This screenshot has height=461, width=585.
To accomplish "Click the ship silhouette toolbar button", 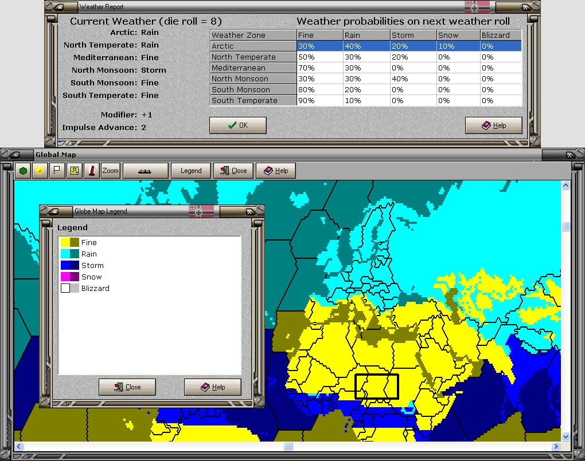I will coord(146,171).
